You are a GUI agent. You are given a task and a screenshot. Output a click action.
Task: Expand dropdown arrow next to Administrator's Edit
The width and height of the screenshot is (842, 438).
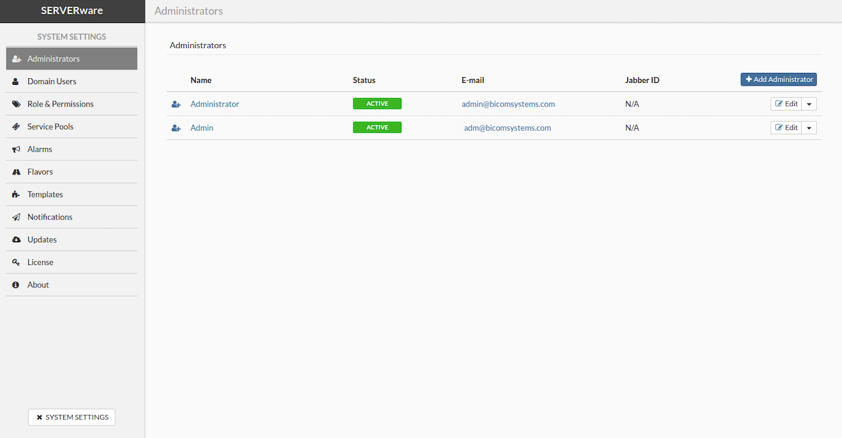click(x=809, y=104)
